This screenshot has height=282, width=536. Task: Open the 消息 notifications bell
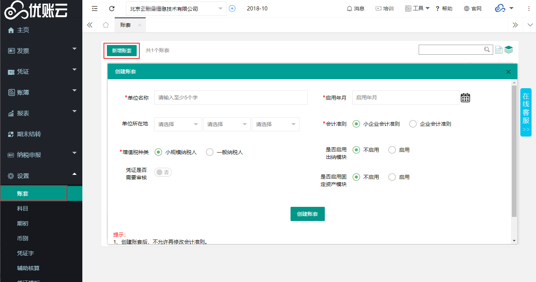coord(355,9)
